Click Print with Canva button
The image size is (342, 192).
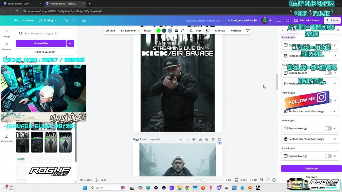[x=307, y=20]
